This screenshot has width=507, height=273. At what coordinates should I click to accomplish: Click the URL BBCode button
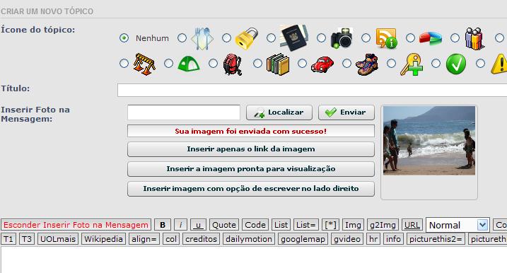point(412,225)
